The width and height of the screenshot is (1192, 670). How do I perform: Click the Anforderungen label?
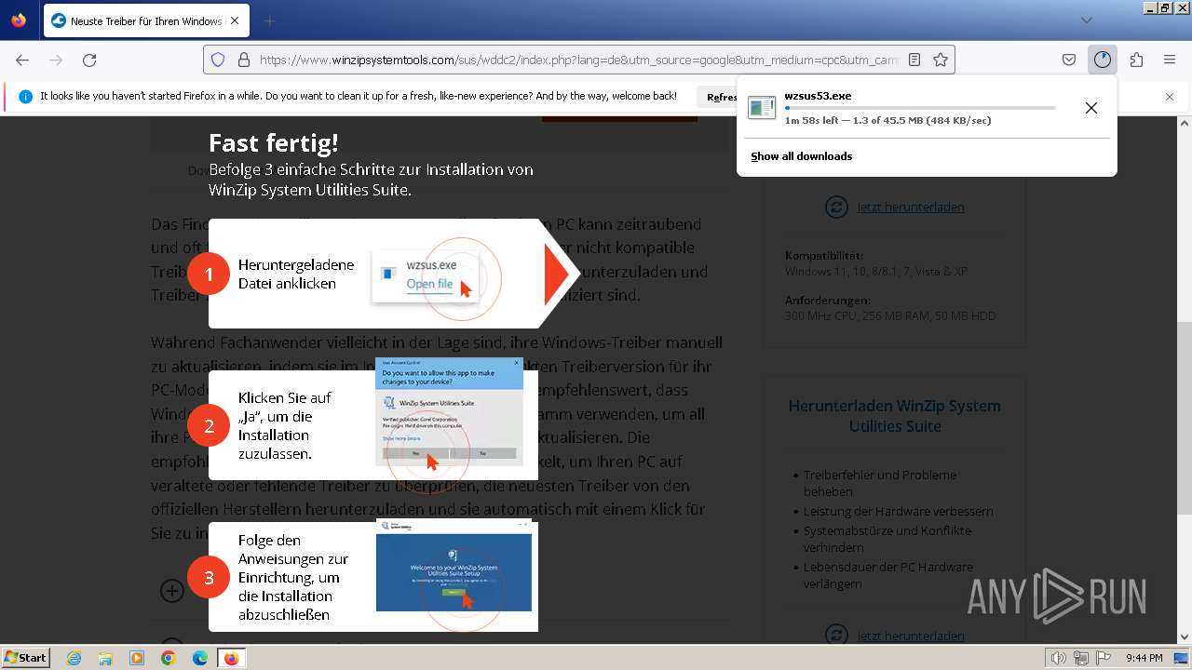click(x=828, y=301)
